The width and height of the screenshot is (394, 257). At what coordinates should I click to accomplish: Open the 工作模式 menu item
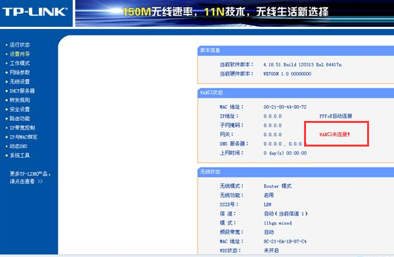(x=20, y=63)
